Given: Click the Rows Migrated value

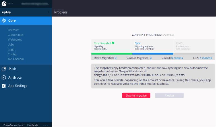Looking at the screenshot, I should 115,58.
